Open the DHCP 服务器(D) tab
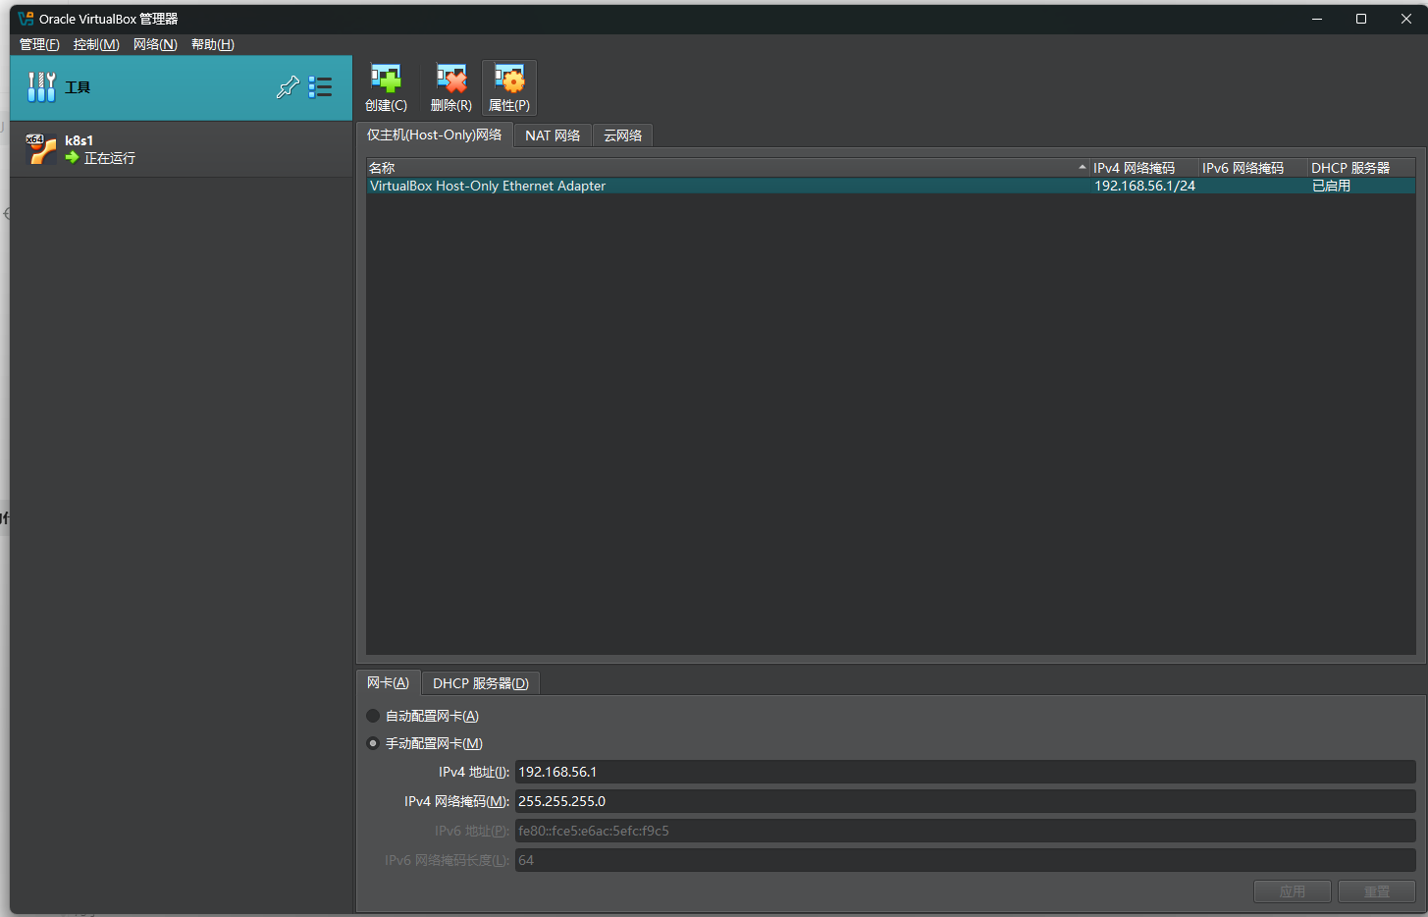 (x=480, y=683)
